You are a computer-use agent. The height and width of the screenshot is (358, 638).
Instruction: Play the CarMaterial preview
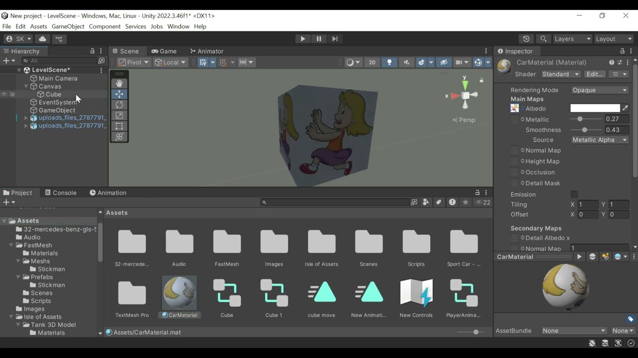(579, 257)
